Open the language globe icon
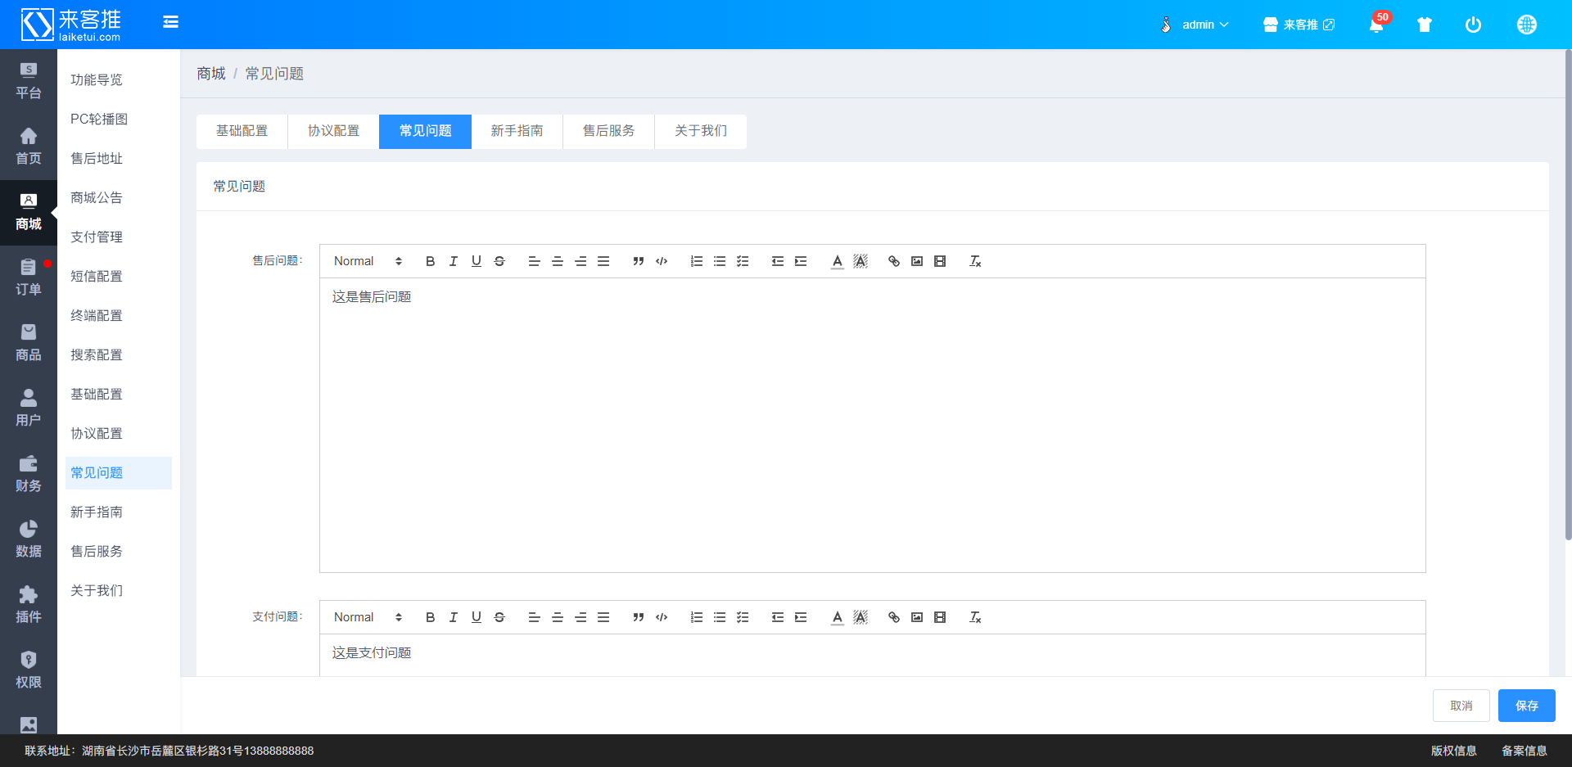The image size is (1572, 767). point(1526,25)
